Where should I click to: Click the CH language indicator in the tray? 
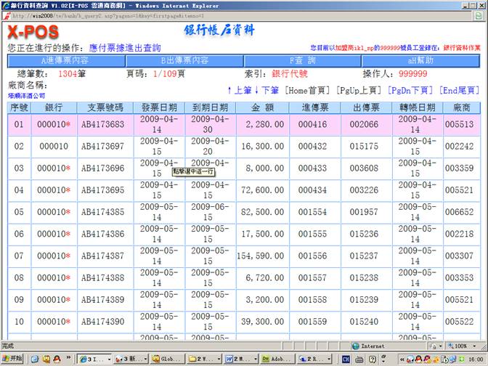pos(346,359)
